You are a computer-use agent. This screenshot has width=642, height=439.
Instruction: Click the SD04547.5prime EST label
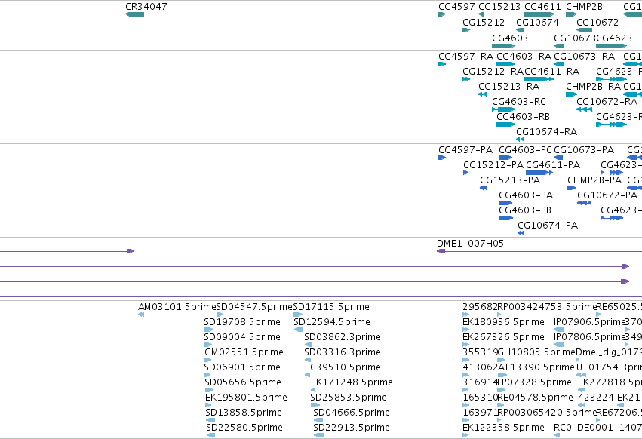point(254,307)
